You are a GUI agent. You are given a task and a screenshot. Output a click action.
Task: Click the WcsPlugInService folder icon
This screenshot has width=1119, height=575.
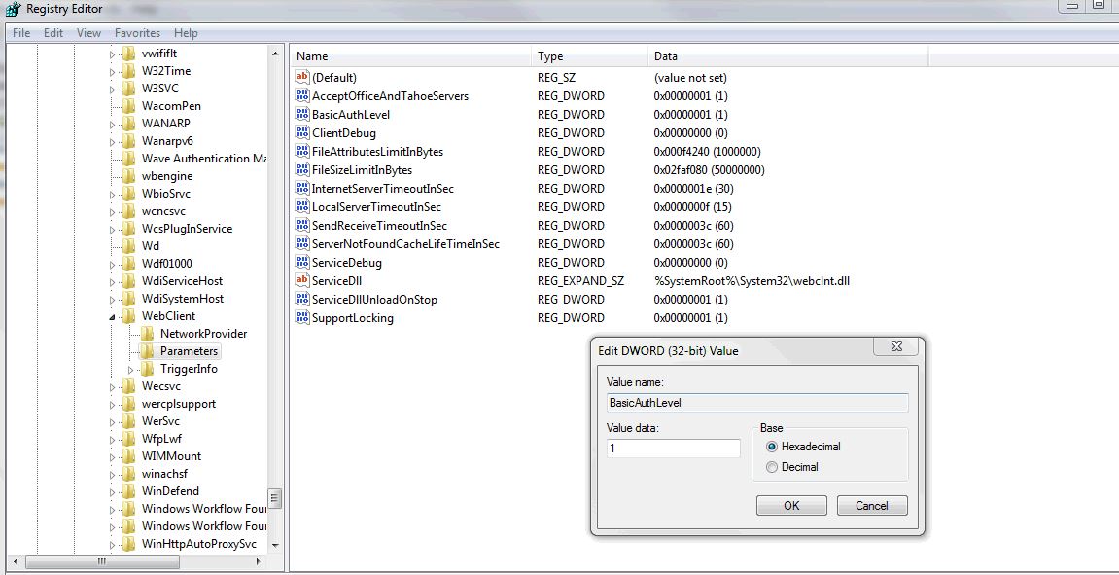(128, 229)
